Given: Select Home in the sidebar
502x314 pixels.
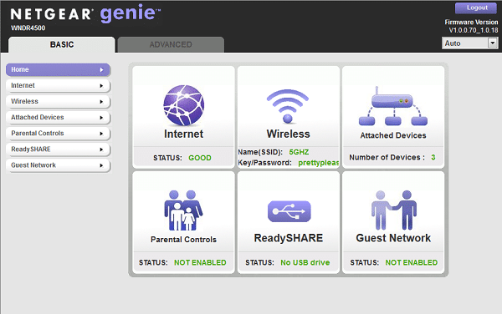Looking at the screenshot, I should coord(58,69).
